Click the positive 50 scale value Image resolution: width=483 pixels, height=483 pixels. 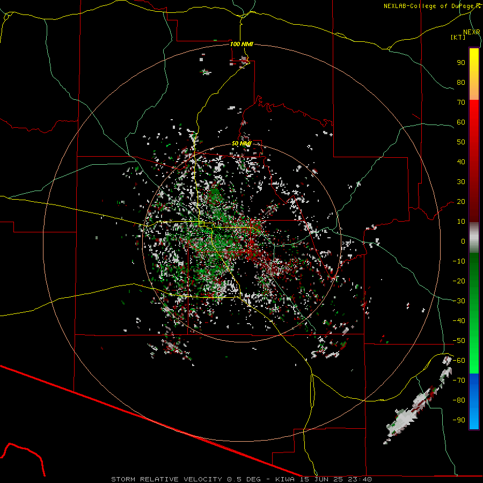(x=461, y=142)
